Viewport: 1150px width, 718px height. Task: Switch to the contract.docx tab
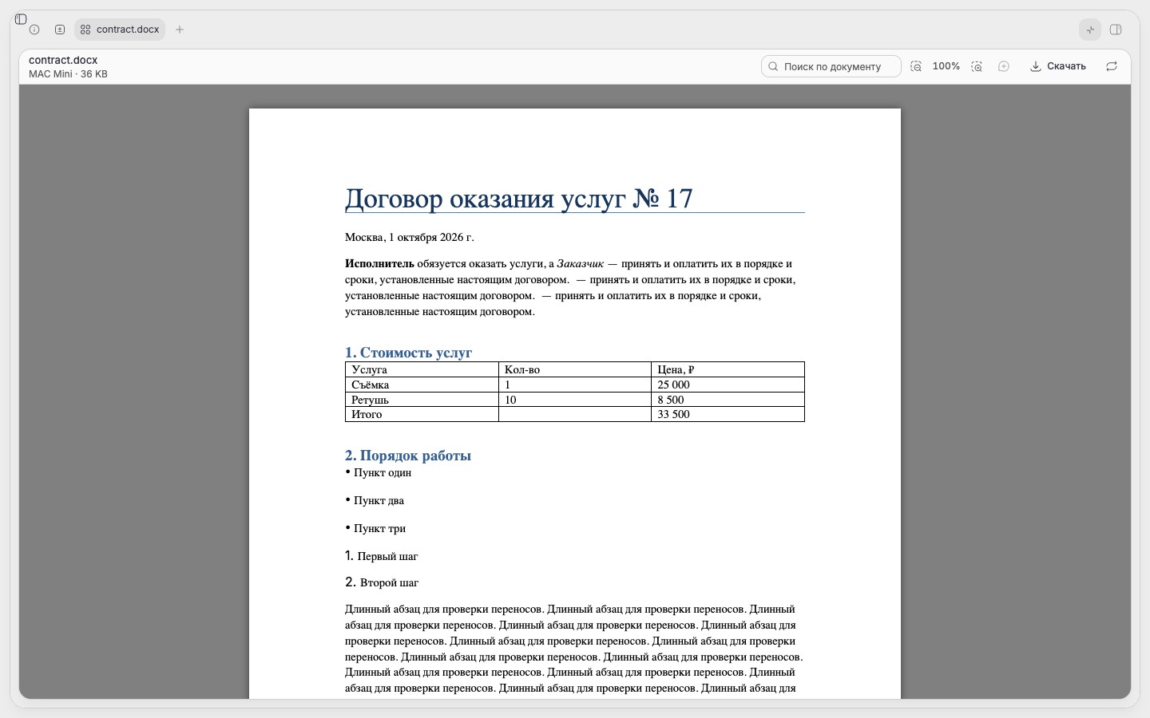[x=120, y=30]
